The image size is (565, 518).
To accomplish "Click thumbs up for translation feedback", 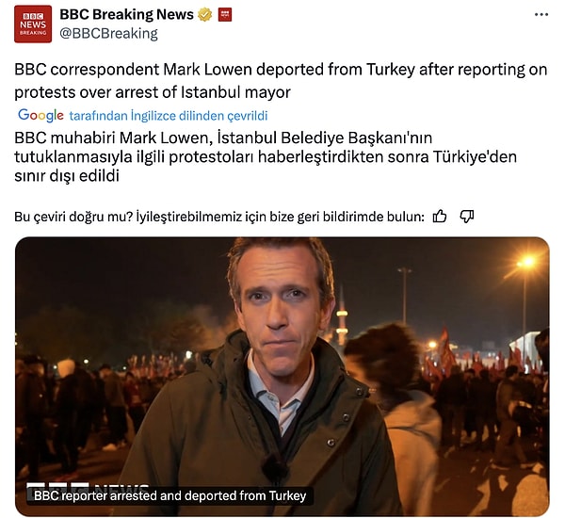I will pos(439,217).
